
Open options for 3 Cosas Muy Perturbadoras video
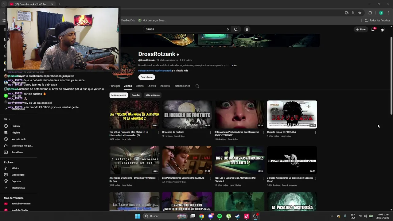[x=263, y=132]
